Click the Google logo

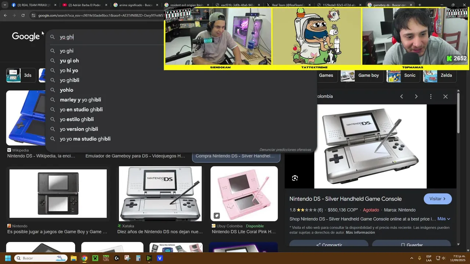(26, 36)
